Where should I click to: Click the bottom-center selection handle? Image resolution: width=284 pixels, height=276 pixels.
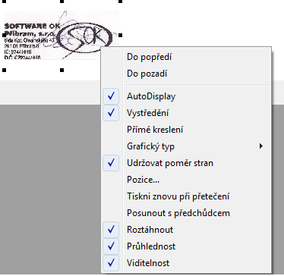point(62,70)
